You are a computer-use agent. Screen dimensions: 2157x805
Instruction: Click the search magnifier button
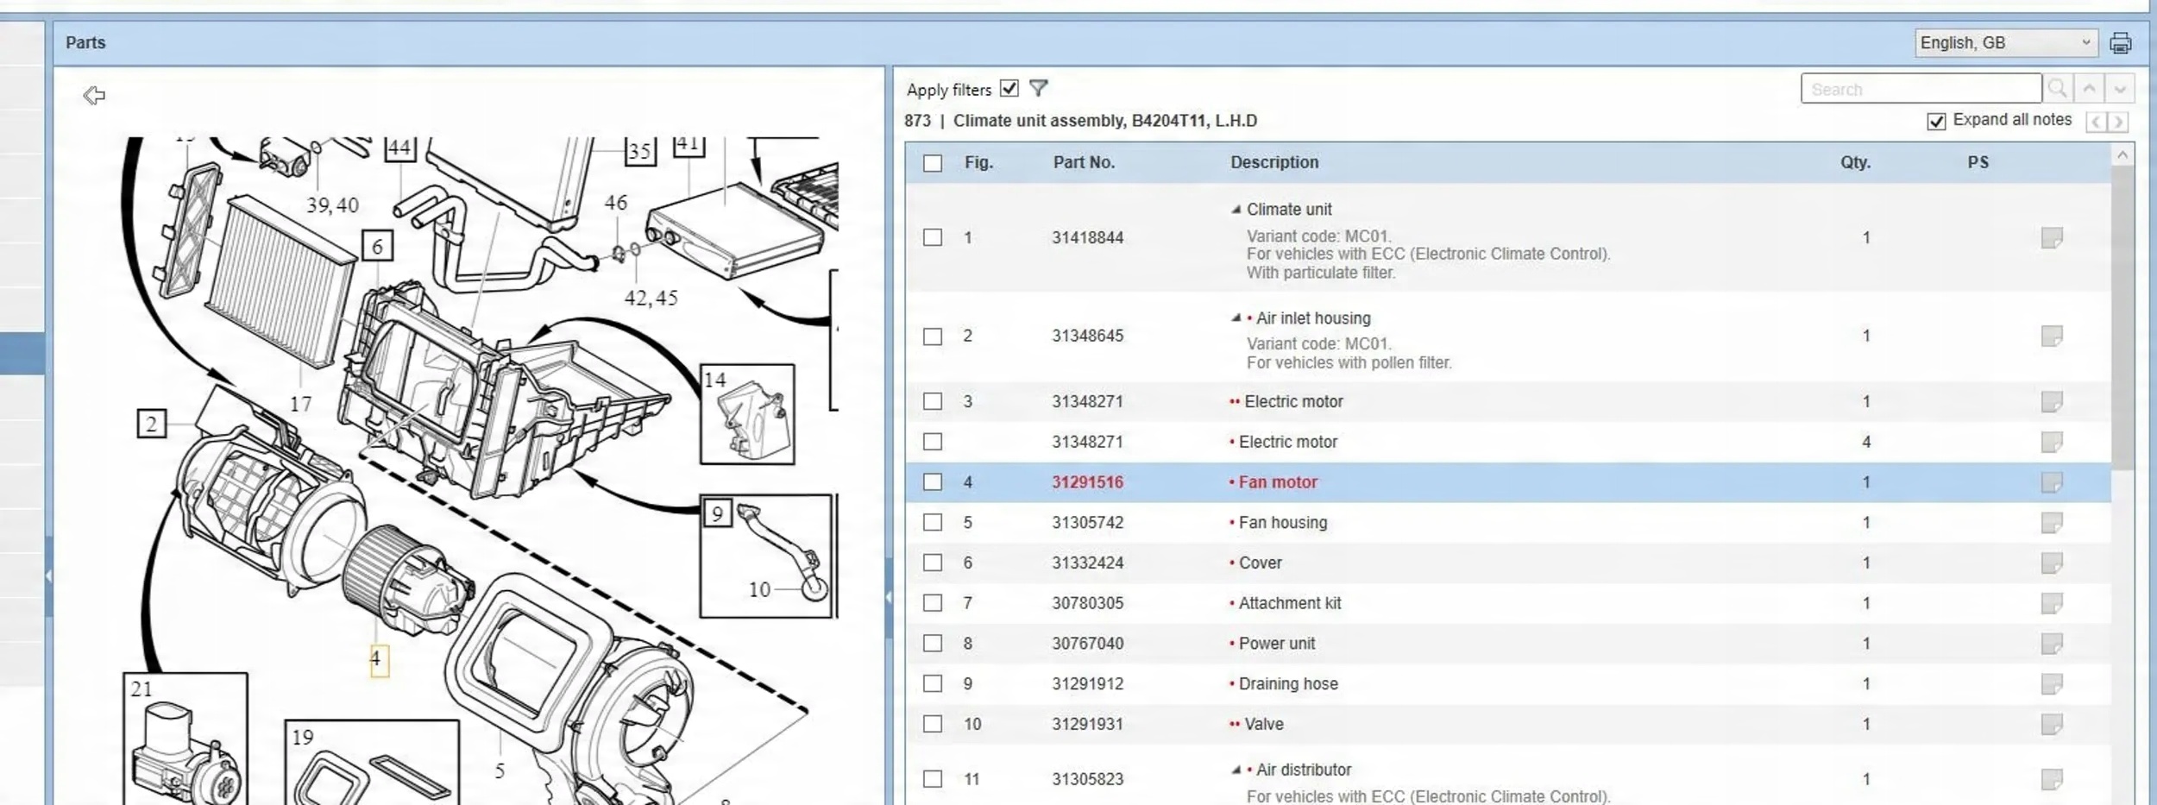coord(2057,88)
